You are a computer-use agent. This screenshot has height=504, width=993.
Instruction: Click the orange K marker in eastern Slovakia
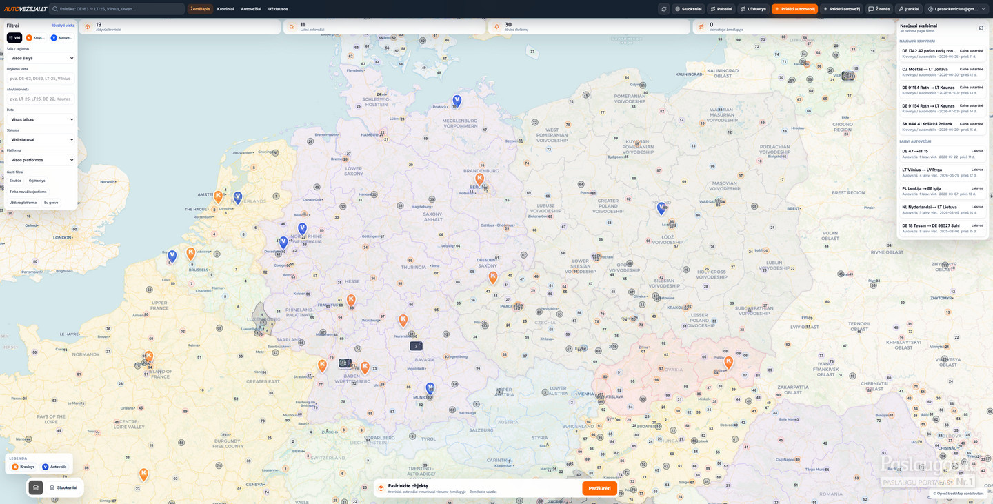(728, 362)
